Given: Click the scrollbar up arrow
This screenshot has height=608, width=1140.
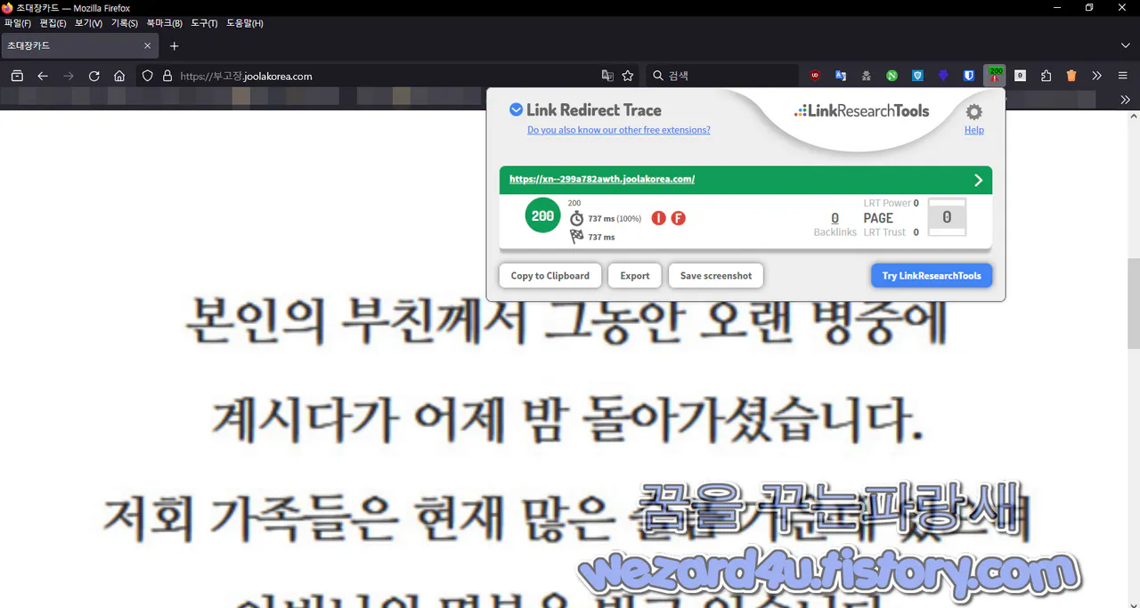Looking at the screenshot, I should (x=1133, y=117).
